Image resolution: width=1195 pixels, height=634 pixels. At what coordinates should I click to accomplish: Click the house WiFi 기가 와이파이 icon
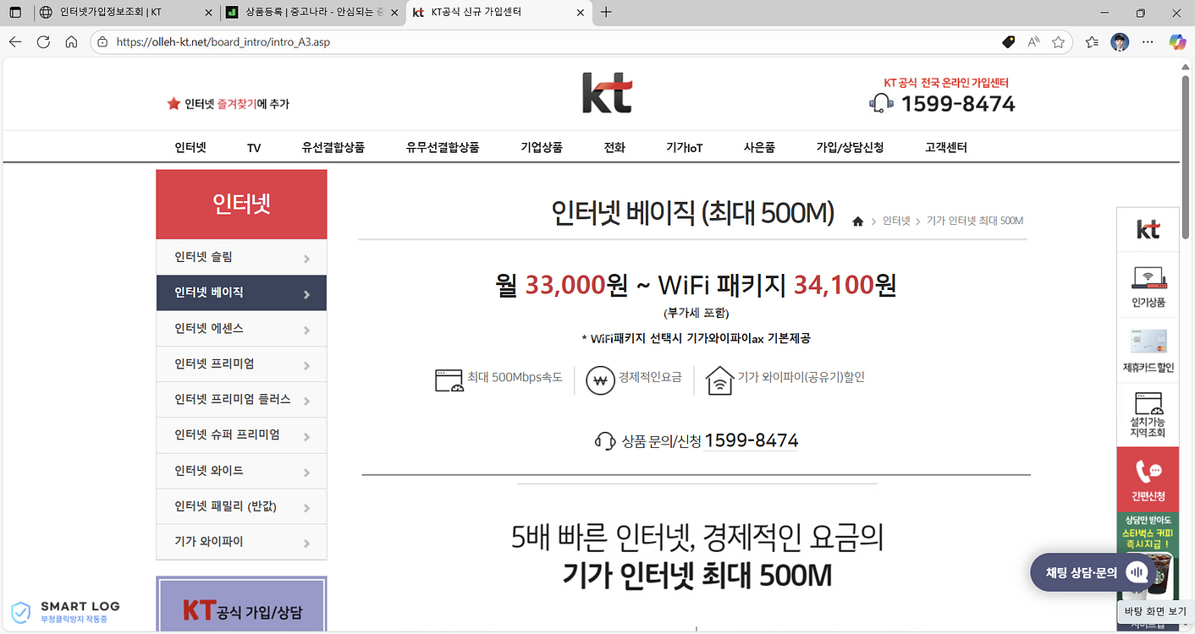pyautogui.click(x=719, y=380)
